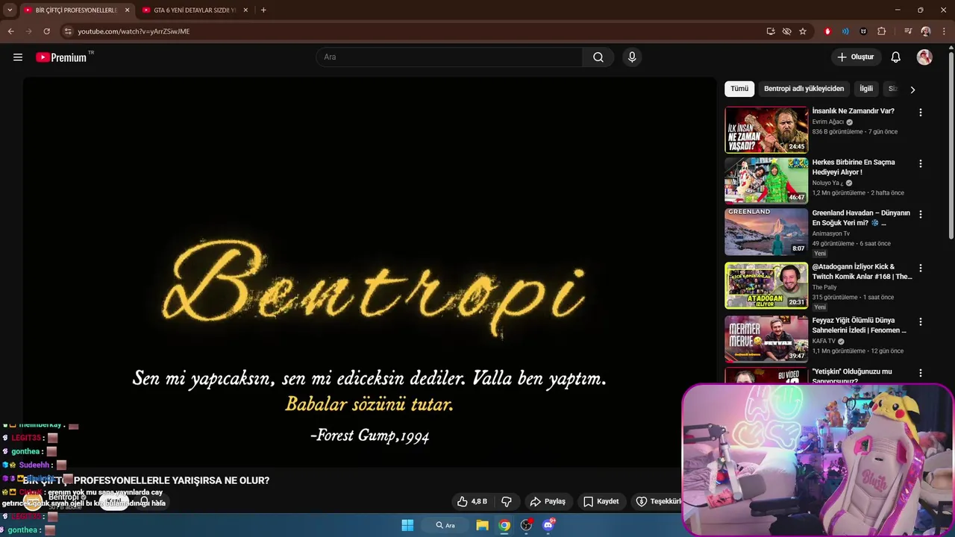Open the black cat-face extension icon
Viewport: 955px width, 537px height.
coord(863,31)
